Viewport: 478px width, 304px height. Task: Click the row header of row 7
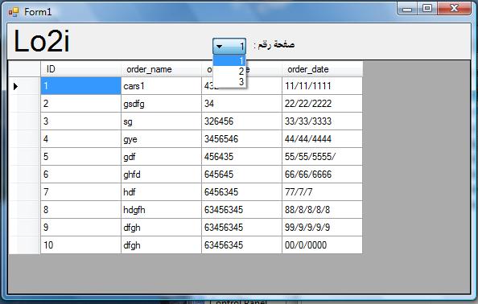pyautogui.click(x=24, y=192)
